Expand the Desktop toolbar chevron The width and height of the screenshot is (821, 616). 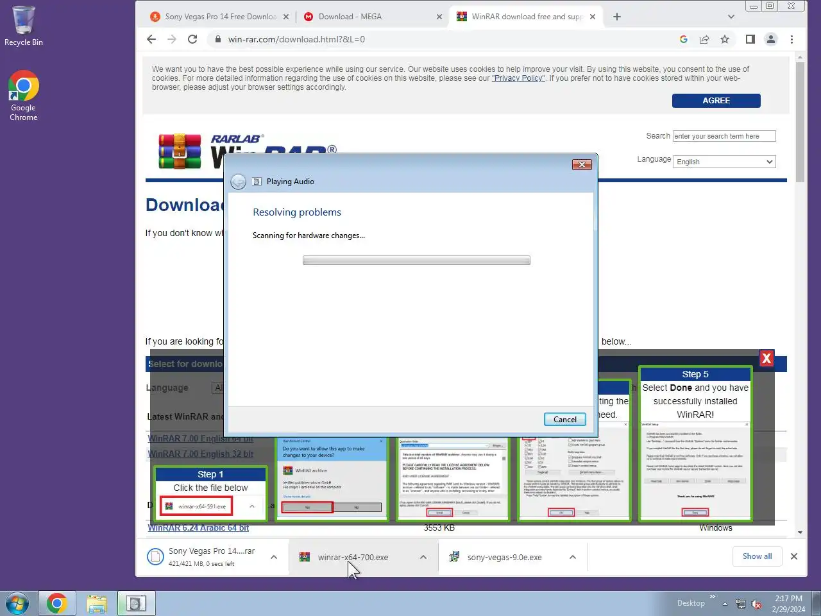click(712, 597)
